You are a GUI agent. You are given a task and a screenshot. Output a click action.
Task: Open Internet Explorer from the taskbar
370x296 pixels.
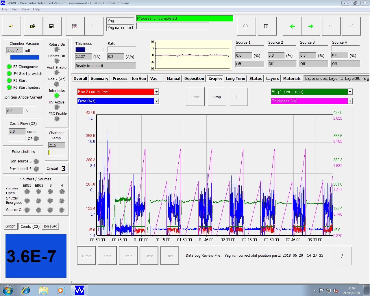pyautogui.click(x=26, y=290)
